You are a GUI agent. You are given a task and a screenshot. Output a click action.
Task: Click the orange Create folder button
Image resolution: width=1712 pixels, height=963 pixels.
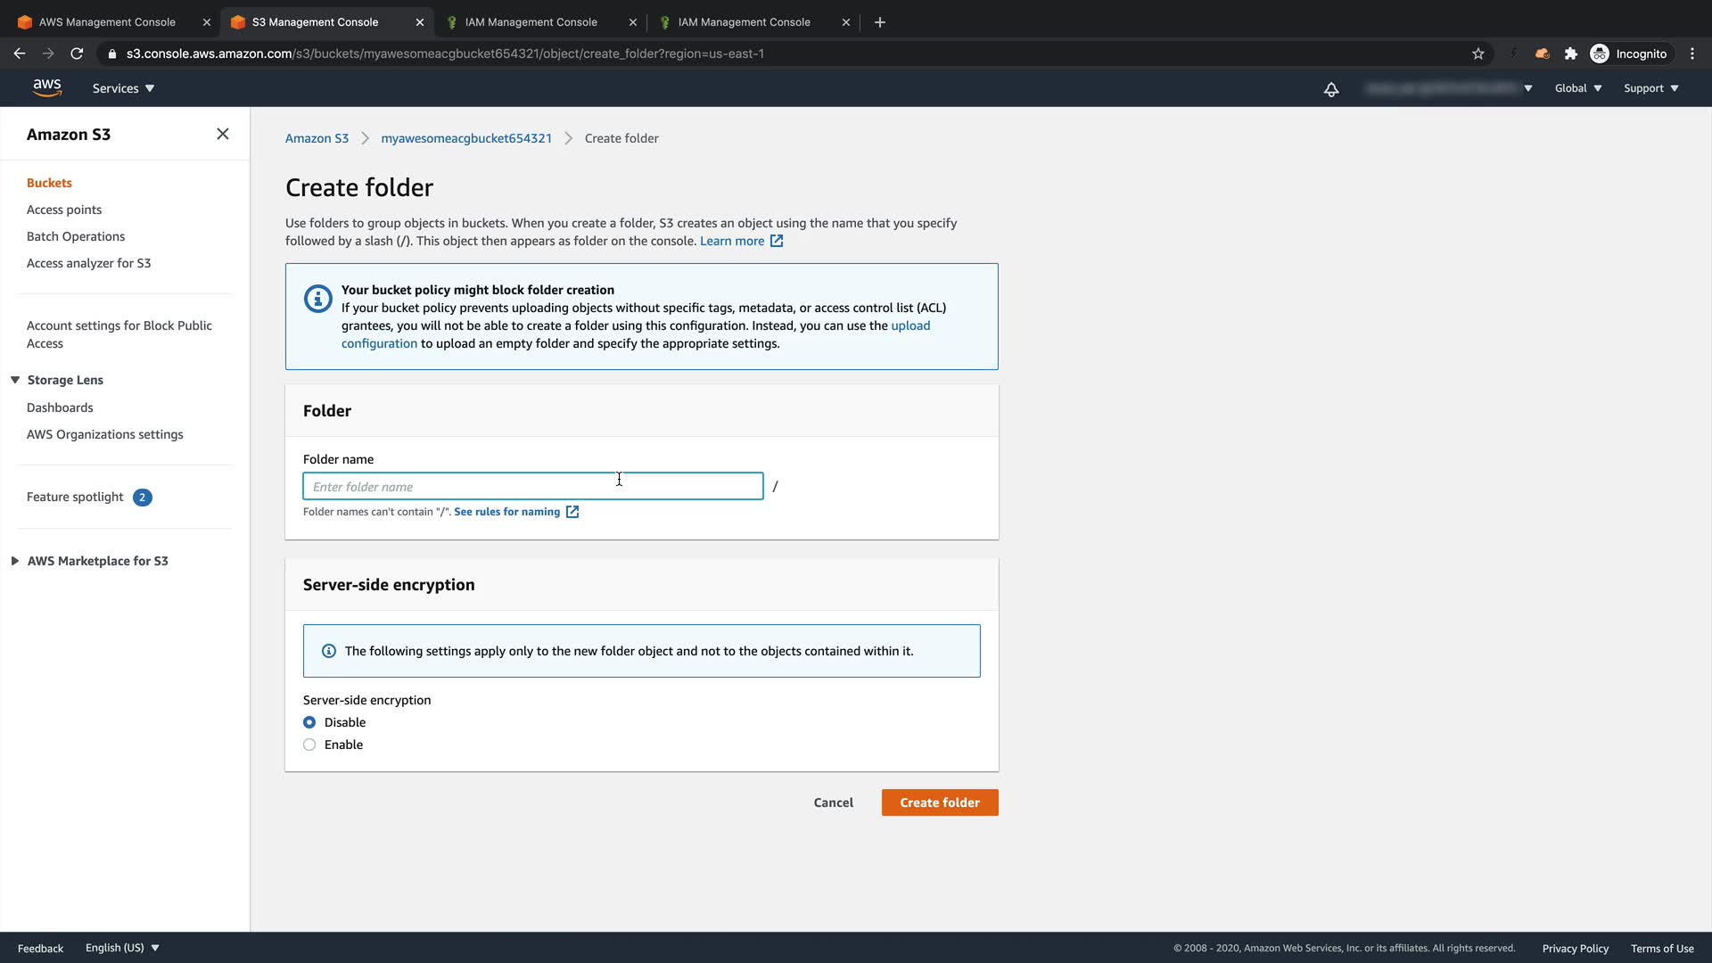(940, 802)
